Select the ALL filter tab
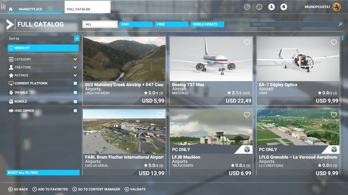 100,25
